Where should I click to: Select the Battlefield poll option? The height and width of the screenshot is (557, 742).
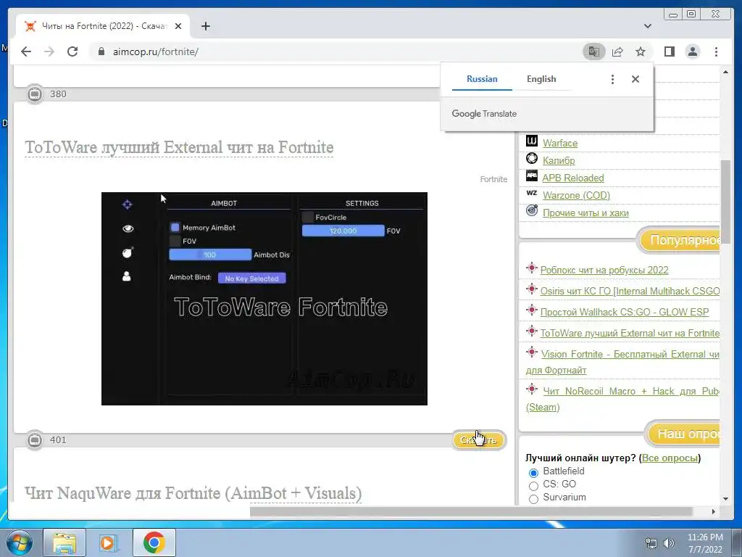click(x=533, y=473)
